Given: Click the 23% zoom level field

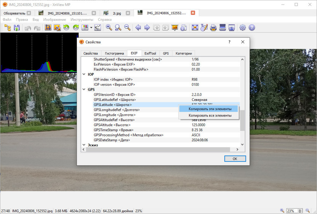Looking at the screenshot, I should 292,211.
